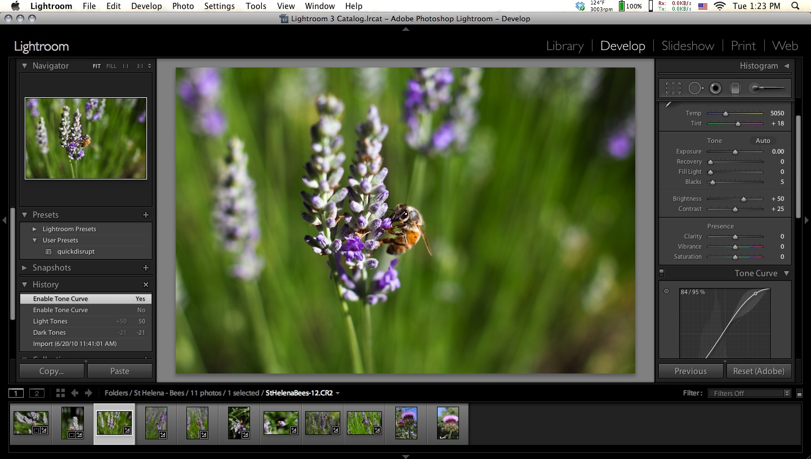Toggle the filter switch at the filmstrip's right end
Image resolution: width=811 pixels, height=459 pixels.
click(x=799, y=394)
